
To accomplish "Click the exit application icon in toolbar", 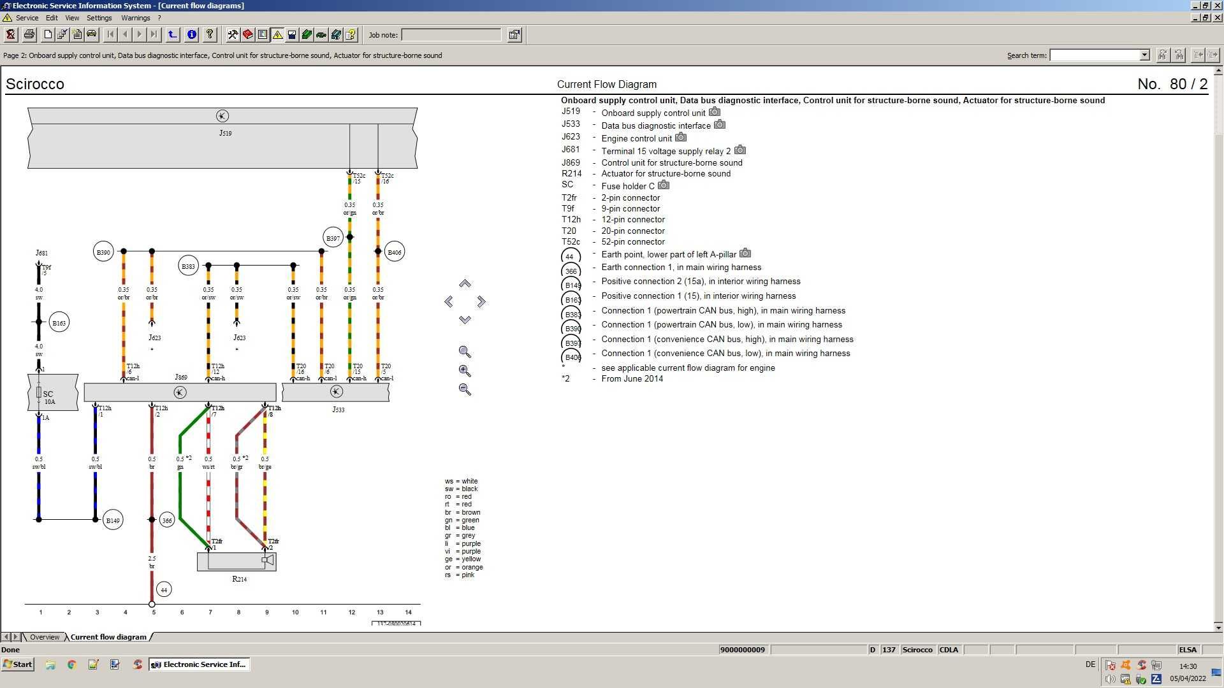I will tap(10, 34).
